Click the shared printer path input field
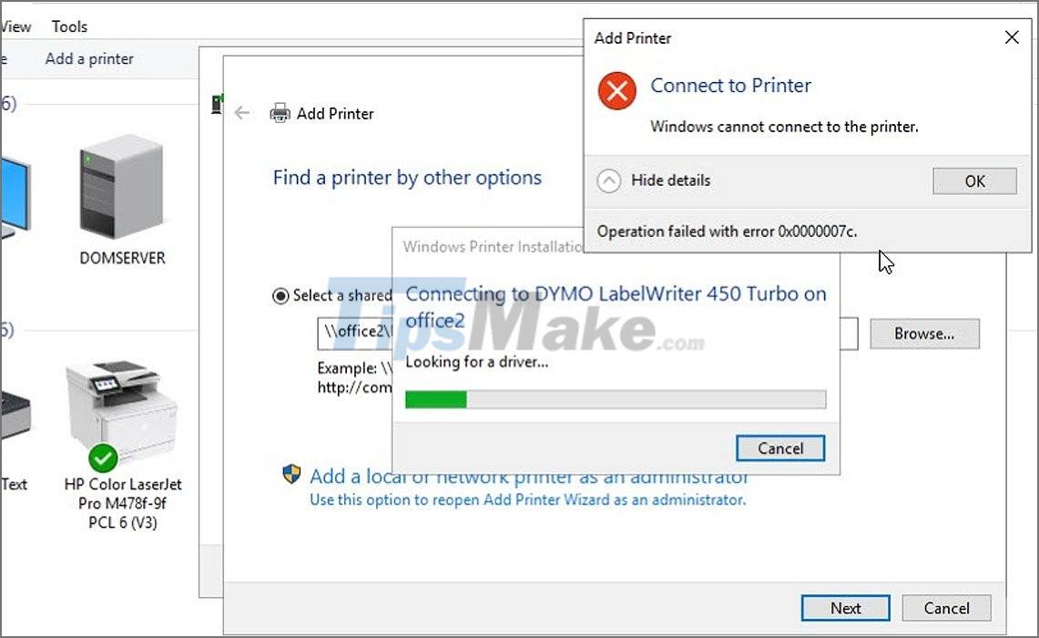Viewport: 1039px width, 638px height. [587, 334]
